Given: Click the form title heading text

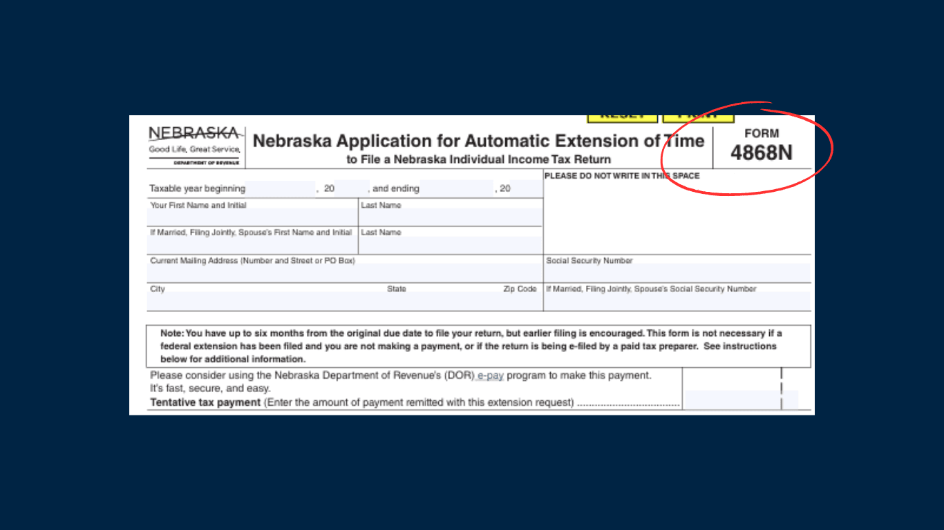Looking at the screenshot, I should tap(478, 141).
